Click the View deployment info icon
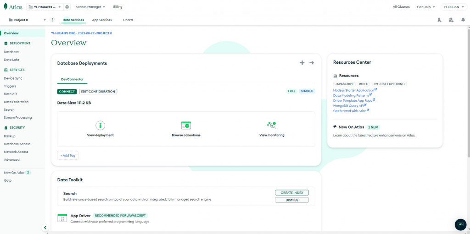 click(101, 125)
